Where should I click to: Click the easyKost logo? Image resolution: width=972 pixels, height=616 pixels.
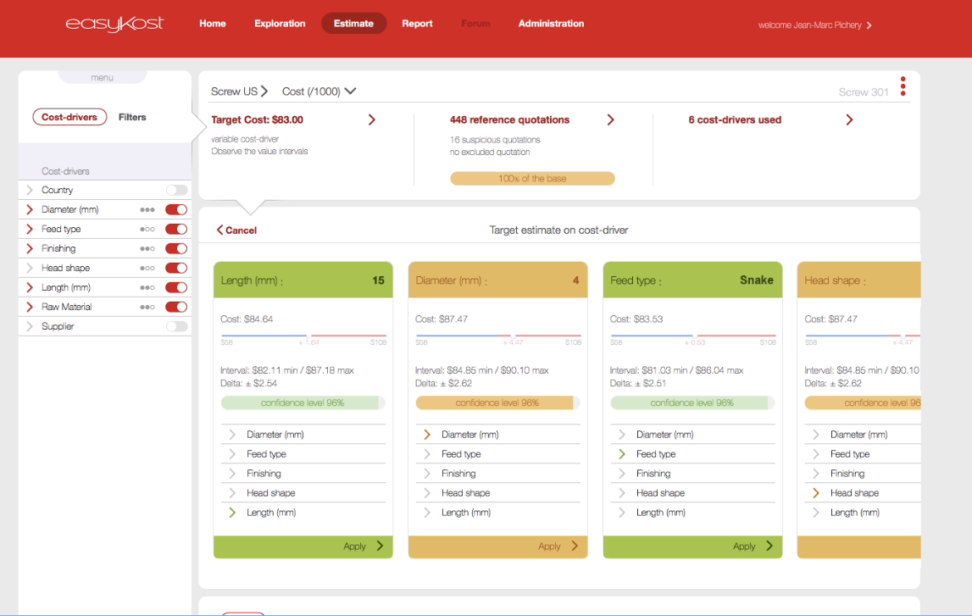coord(114,24)
